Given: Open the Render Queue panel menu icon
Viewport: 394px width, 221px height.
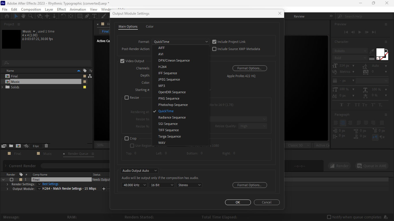Looking at the screenshot, I should pyautogui.click(x=93, y=154).
